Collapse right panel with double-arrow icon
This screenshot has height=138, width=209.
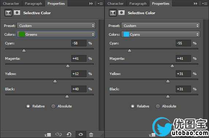[195, 3]
